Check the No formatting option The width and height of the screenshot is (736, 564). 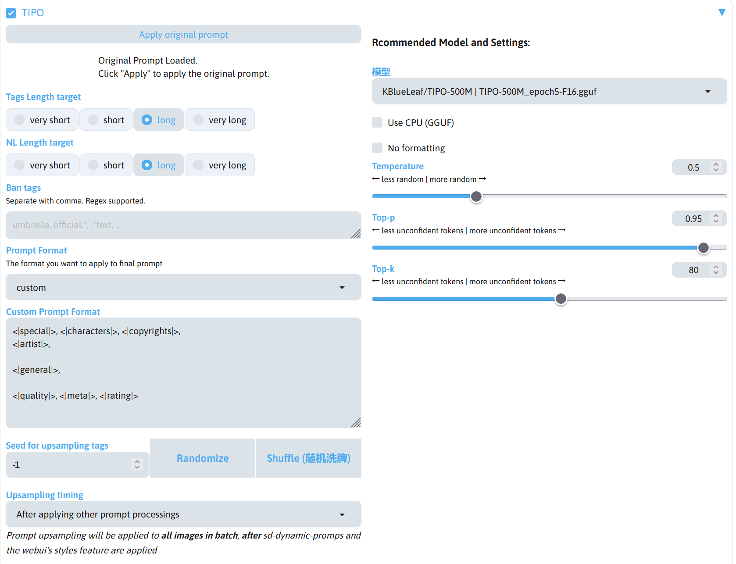pos(377,148)
